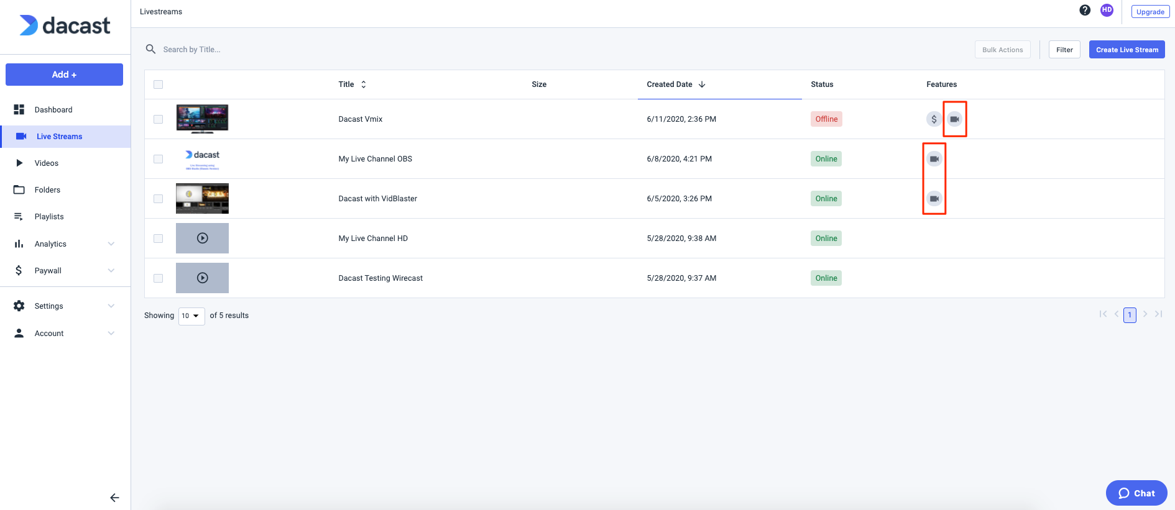Click the search magnifier icon
This screenshot has width=1175, height=510.
pos(150,49)
